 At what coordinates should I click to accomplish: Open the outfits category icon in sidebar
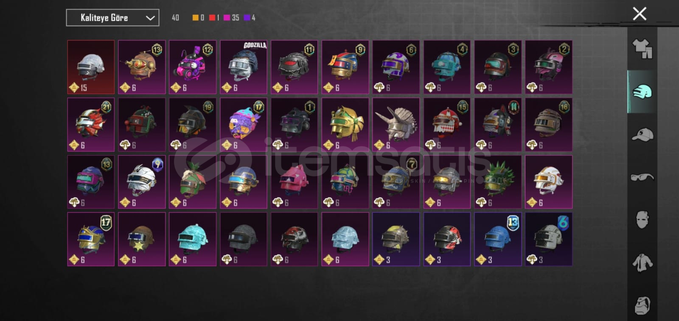tap(642, 49)
